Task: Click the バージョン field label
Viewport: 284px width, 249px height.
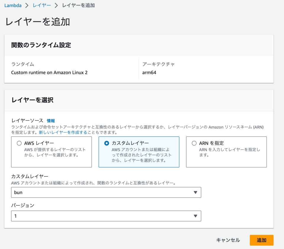Action: tap(23, 205)
